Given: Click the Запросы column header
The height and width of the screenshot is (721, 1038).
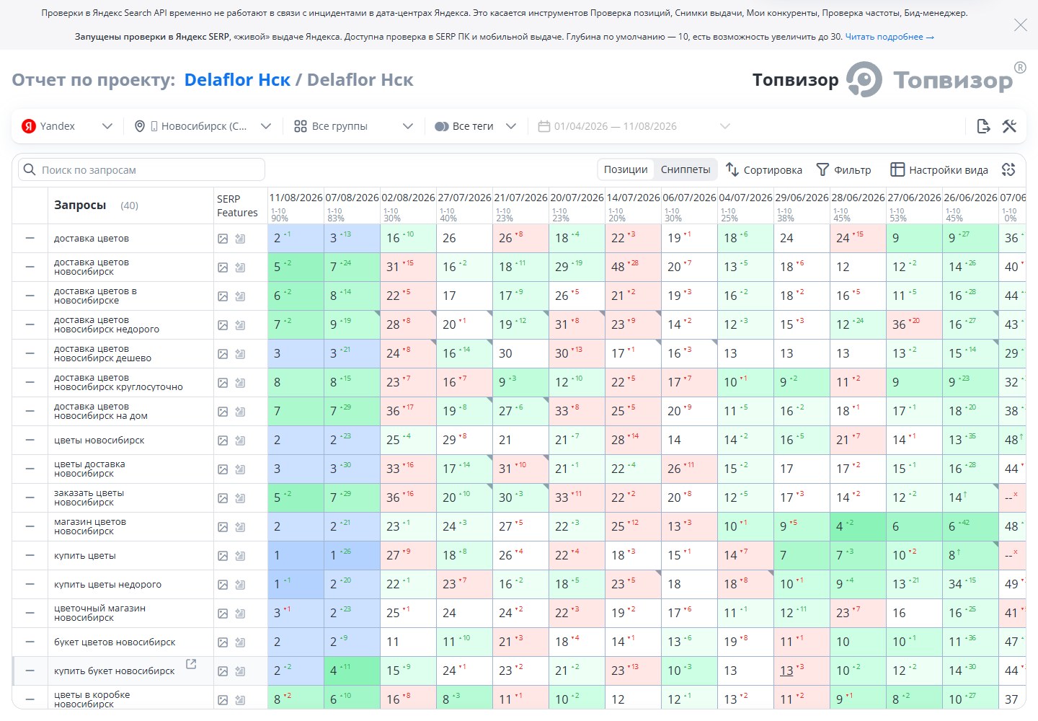Looking at the screenshot, I should (x=80, y=205).
